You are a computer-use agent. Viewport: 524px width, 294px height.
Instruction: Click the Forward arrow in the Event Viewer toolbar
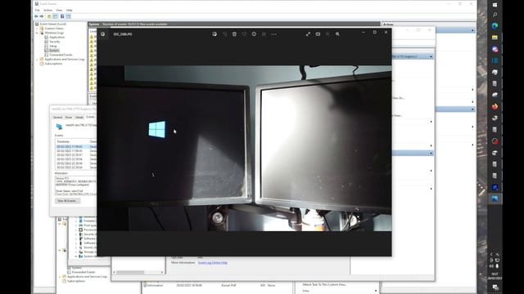[42, 16]
